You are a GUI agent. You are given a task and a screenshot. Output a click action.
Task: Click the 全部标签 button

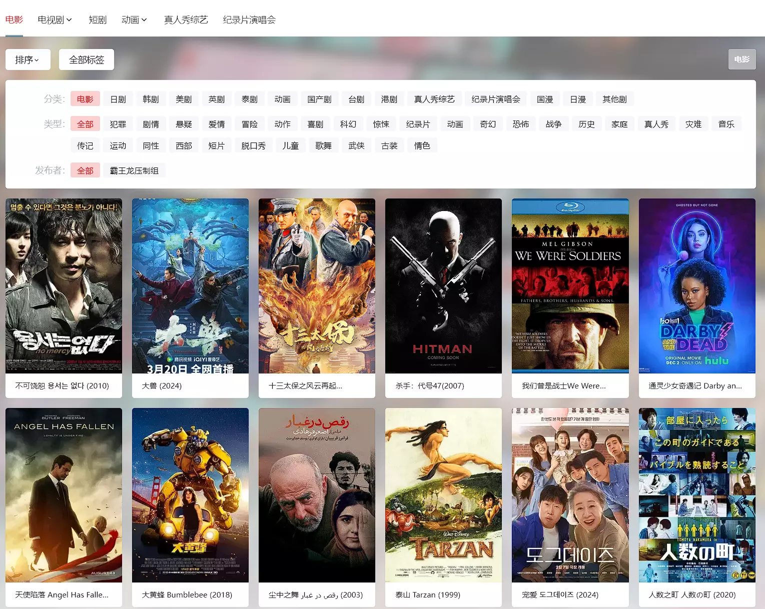[x=87, y=59]
